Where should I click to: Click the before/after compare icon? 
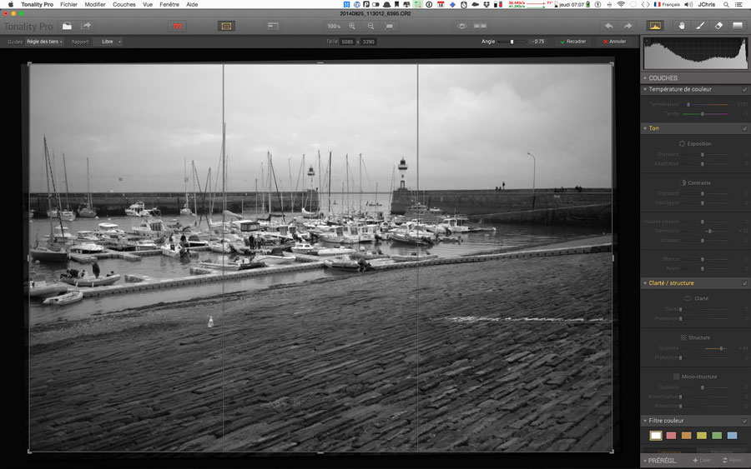pyautogui.click(x=480, y=27)
